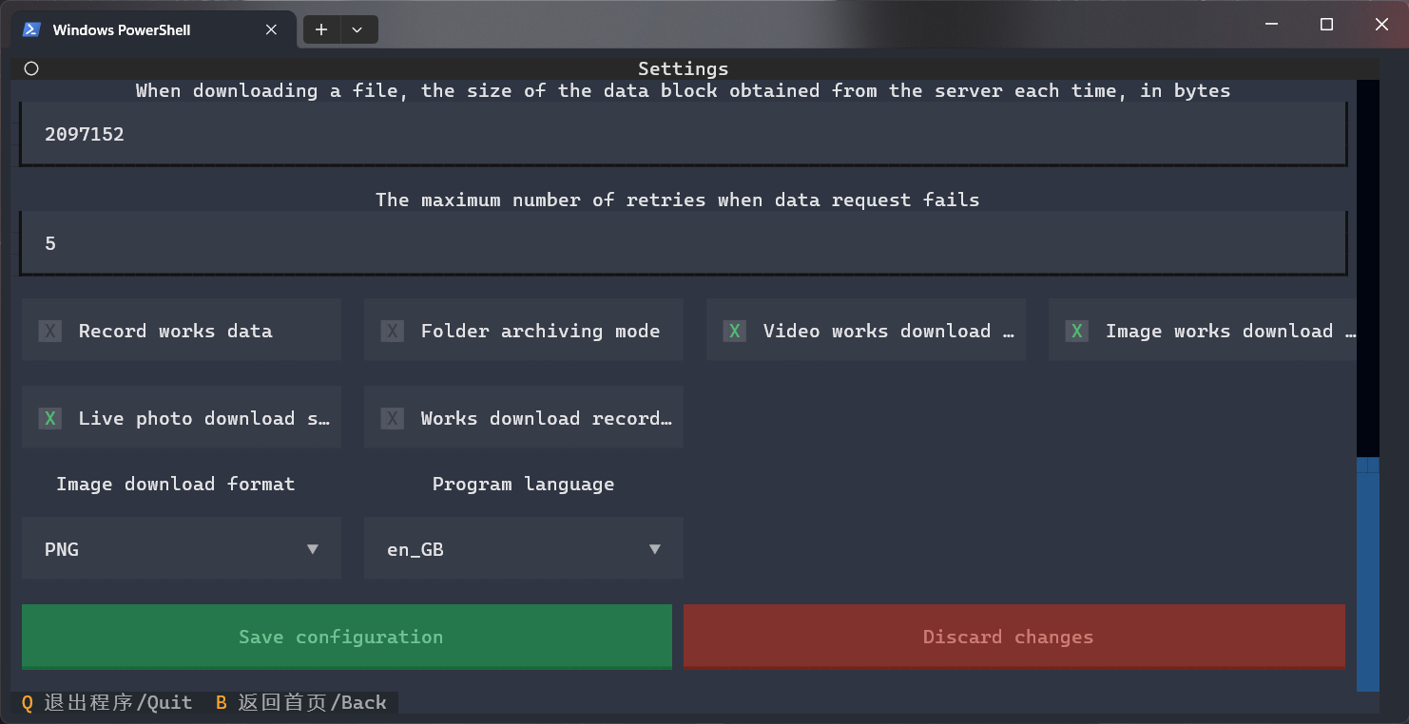The height and width of the screenshot is (724, 1409).
Task: Disable the Video works download switch
Action: [x=735, y=331]
